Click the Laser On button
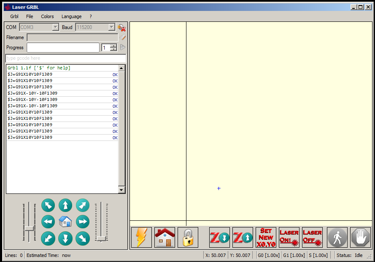375x262 pixels. point(289,238)
